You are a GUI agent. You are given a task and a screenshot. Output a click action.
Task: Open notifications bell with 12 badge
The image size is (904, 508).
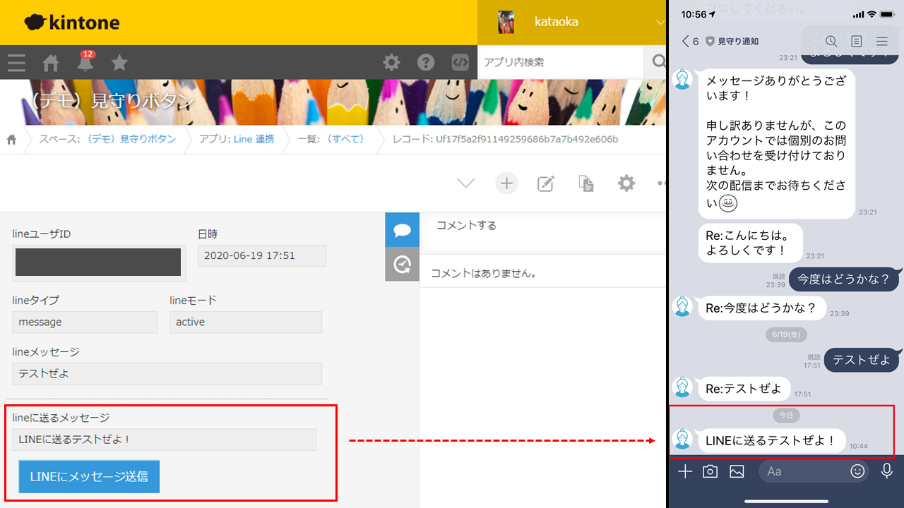[x=85, y=62]
